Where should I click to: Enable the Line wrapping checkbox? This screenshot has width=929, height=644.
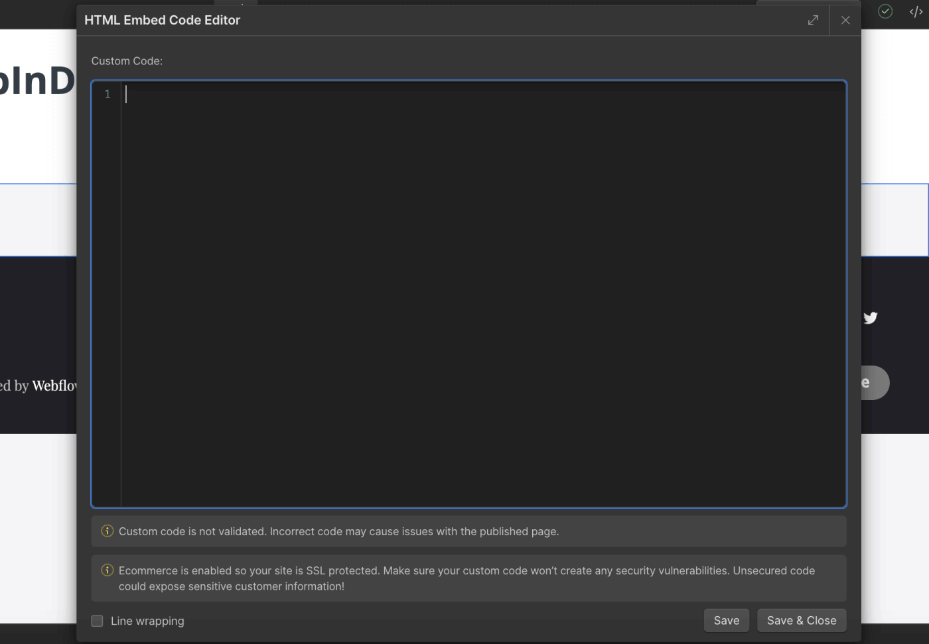coord(98,621)
